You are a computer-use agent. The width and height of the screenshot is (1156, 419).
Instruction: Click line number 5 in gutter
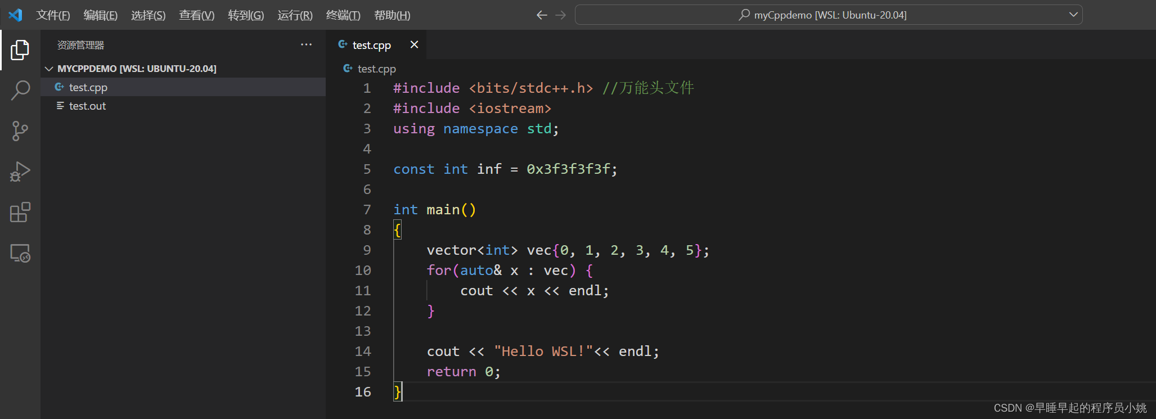coord(367,169)
